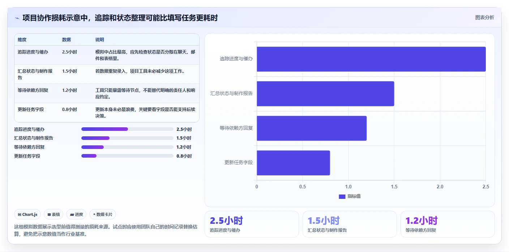Screen dimensions: 509x252
Task: Toggle the 指标值 legend color swatch
Action: click(342, 196)
